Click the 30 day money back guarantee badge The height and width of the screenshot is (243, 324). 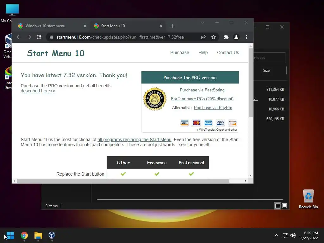[155, 99]
